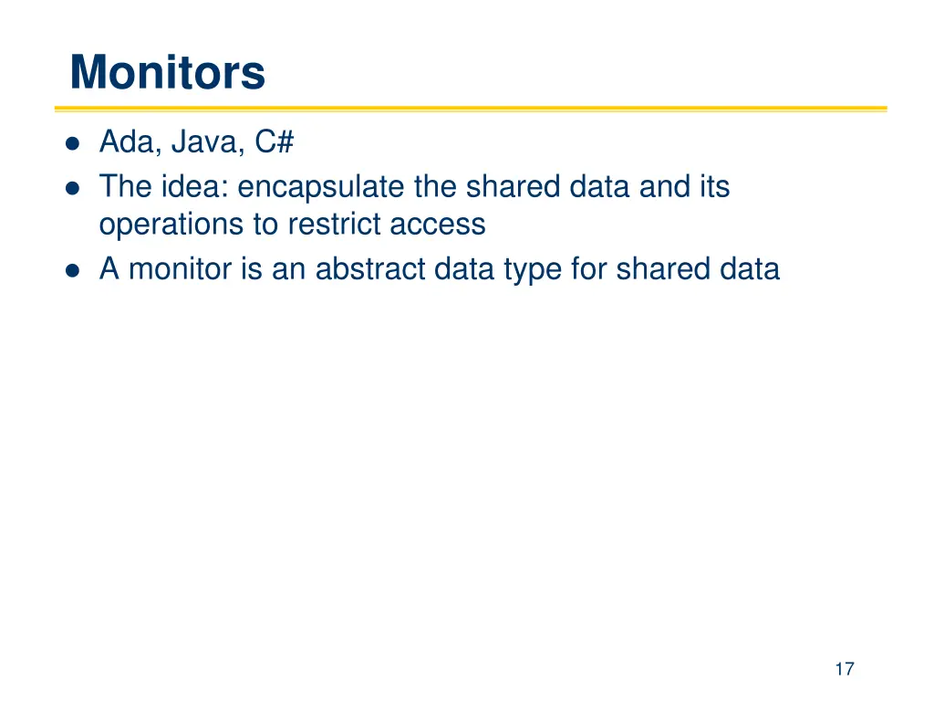Click the words shared data and its

tap(598, 186)
